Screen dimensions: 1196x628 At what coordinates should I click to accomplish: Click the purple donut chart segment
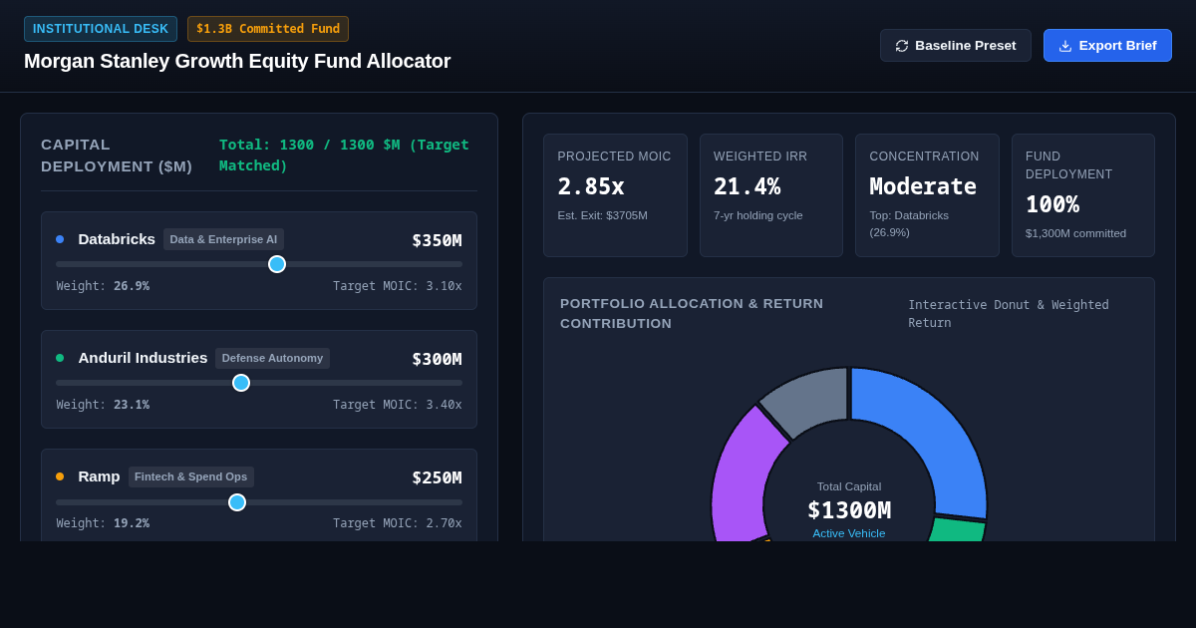click(743, 478)
